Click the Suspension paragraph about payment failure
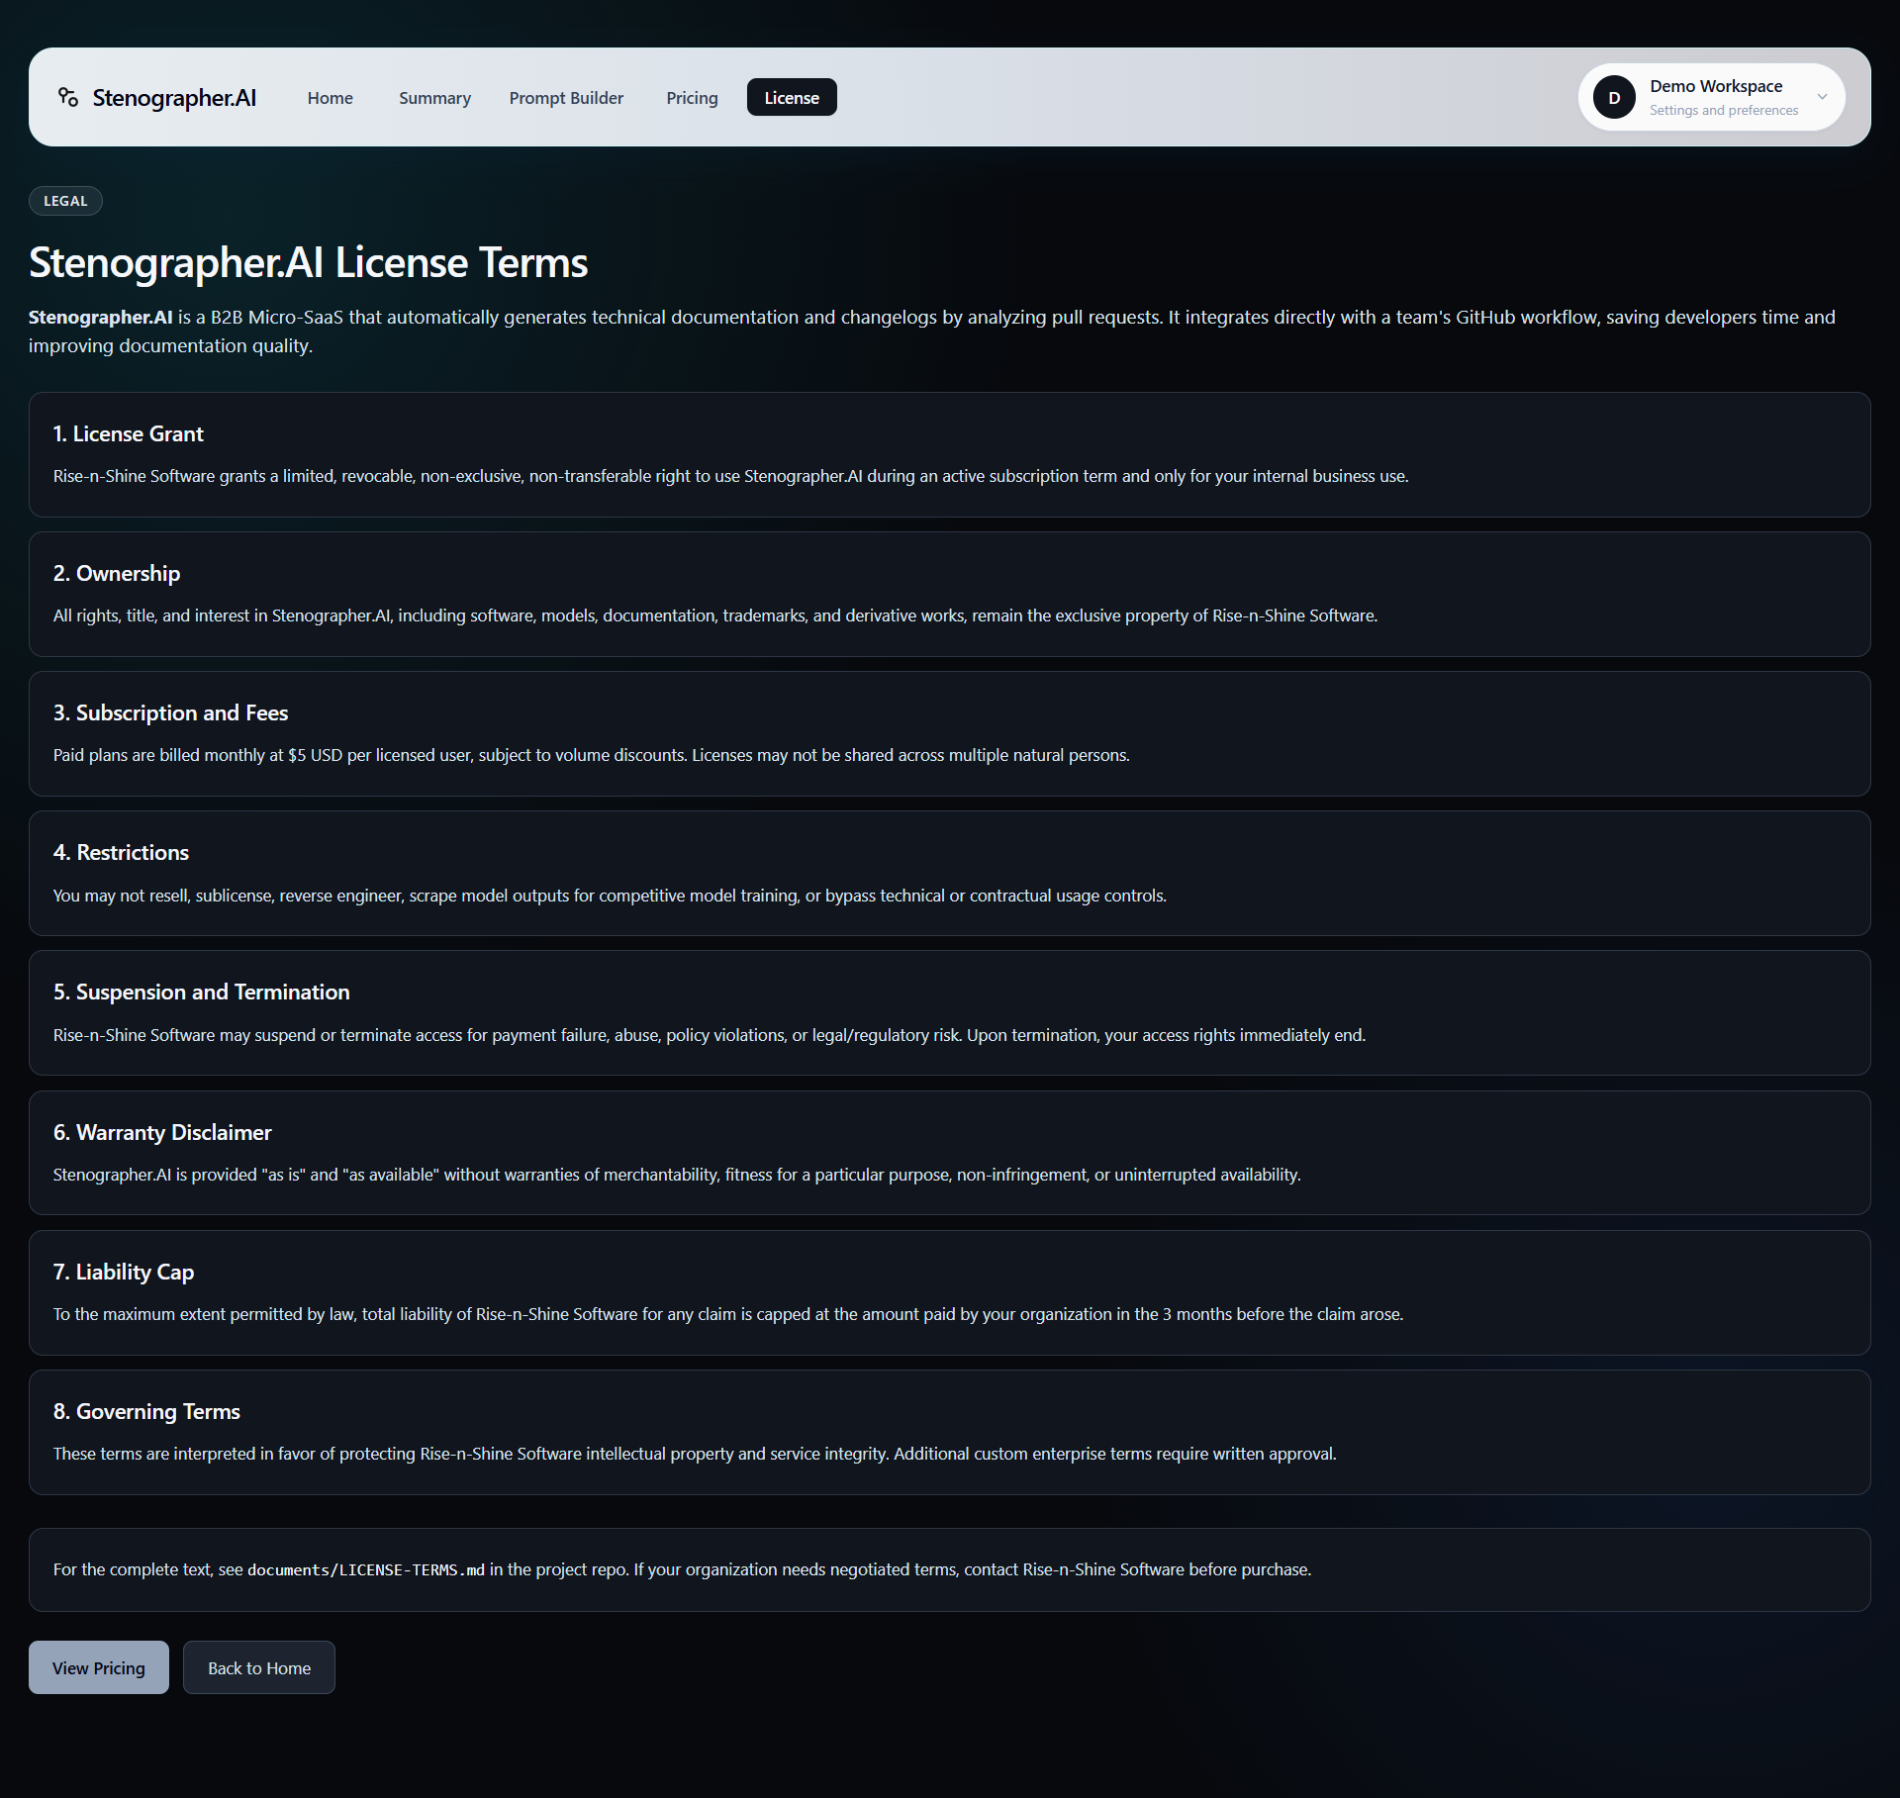 (710, 1035)
